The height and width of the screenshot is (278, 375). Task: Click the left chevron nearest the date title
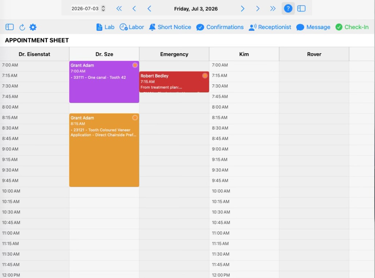click(x=149, y=9)
